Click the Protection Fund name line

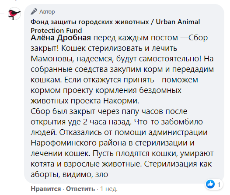tap(56, 30)
